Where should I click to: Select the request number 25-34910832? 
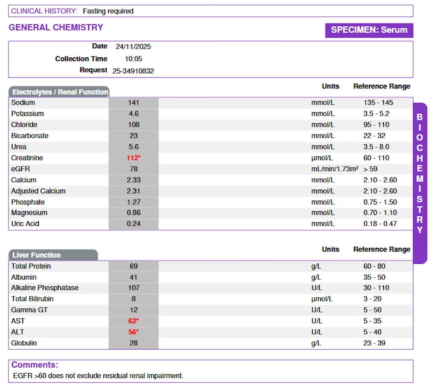[133, 71]
